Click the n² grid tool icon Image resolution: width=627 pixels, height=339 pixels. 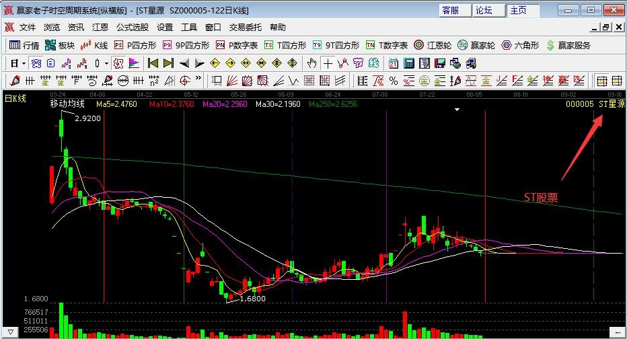pyautogui.click(x=154, y=81)
